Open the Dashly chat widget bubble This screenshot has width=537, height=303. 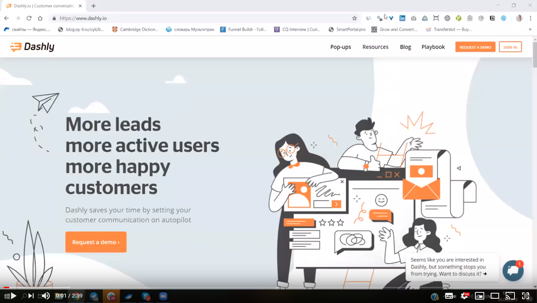(x=513, y=270)
